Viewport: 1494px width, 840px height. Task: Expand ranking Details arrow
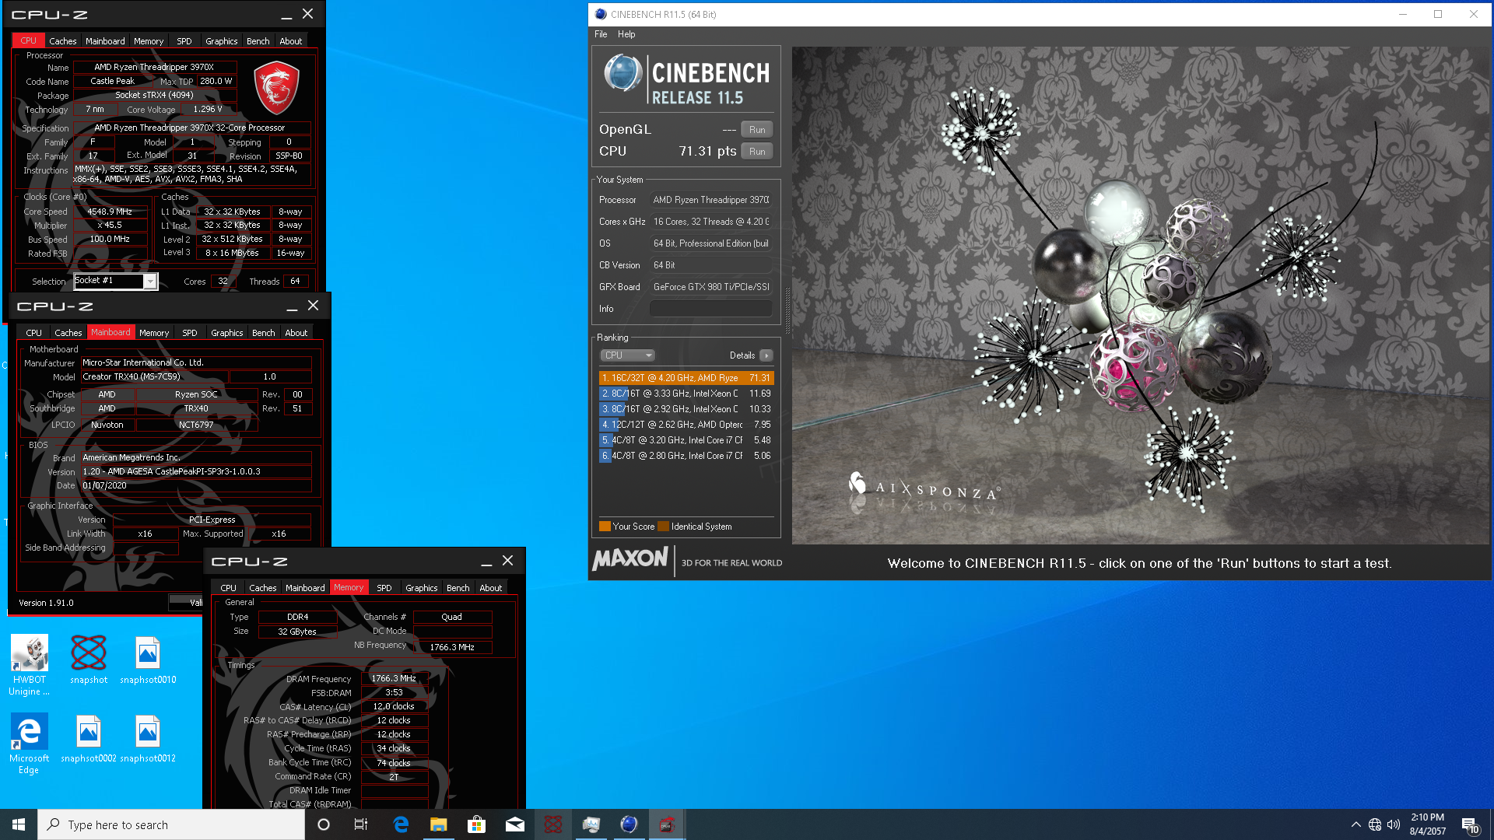pyautogui.click(x=766, y=355)
